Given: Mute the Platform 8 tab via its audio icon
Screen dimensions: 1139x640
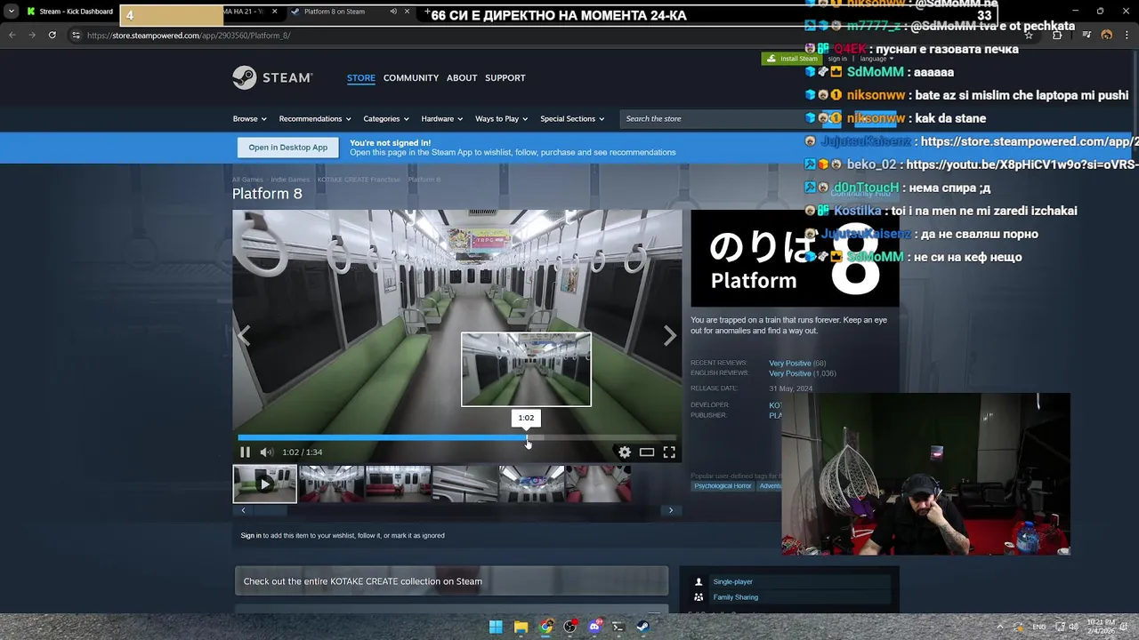Looking at the screenshot, I should [393, 12].
